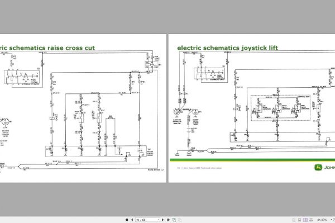Click the John Deere logo on the right page
Viewport: 335px width, 223px height.
318,168
